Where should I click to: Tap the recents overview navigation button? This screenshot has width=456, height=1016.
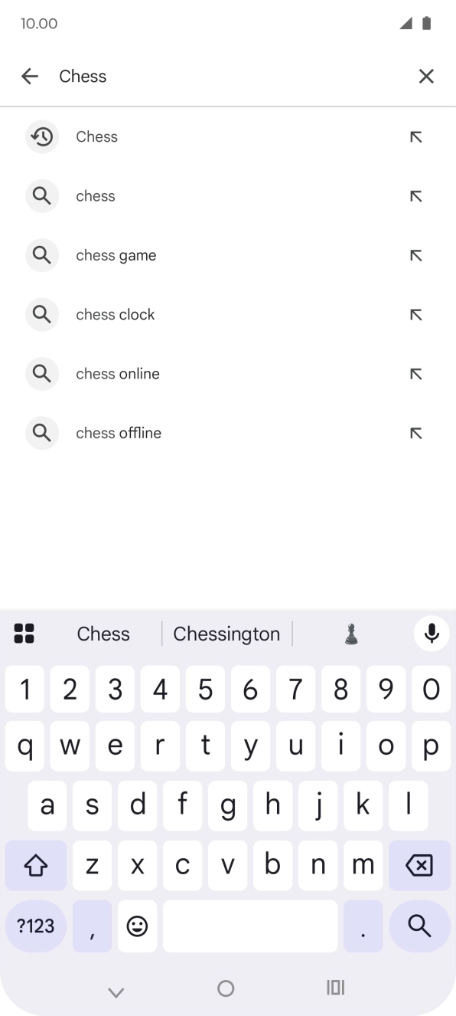coord(335,988)
